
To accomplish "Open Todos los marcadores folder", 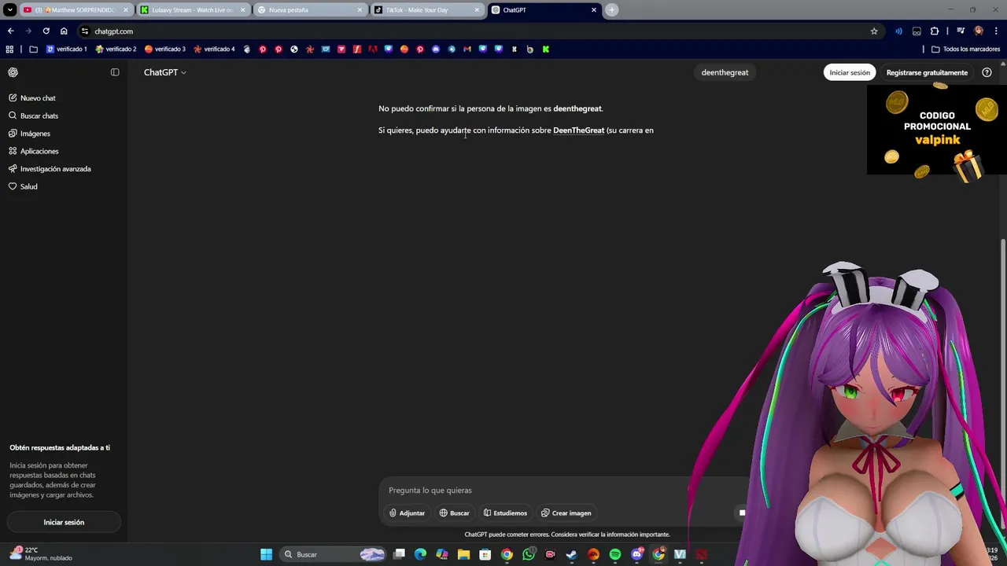I will click(x=965, y=49).
